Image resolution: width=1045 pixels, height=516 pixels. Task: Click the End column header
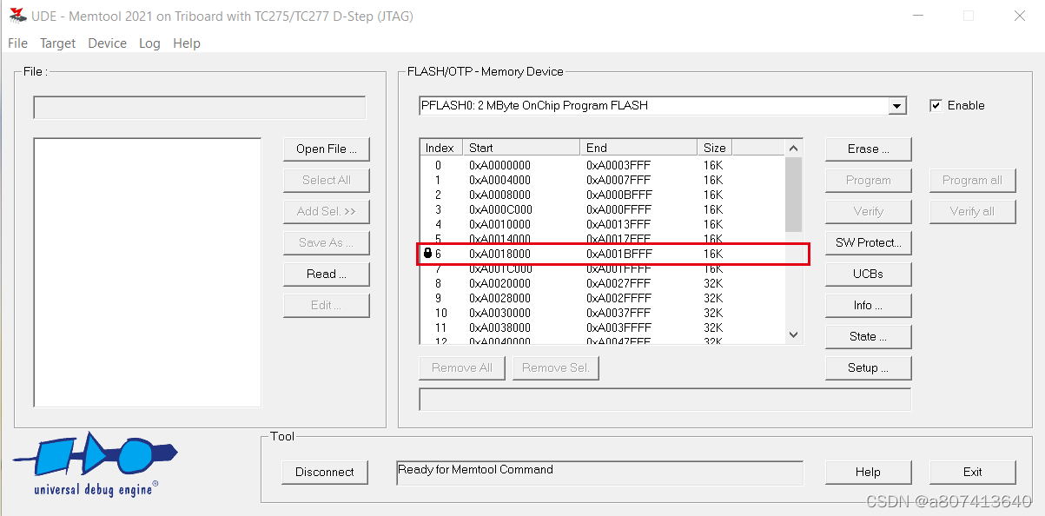638,148
